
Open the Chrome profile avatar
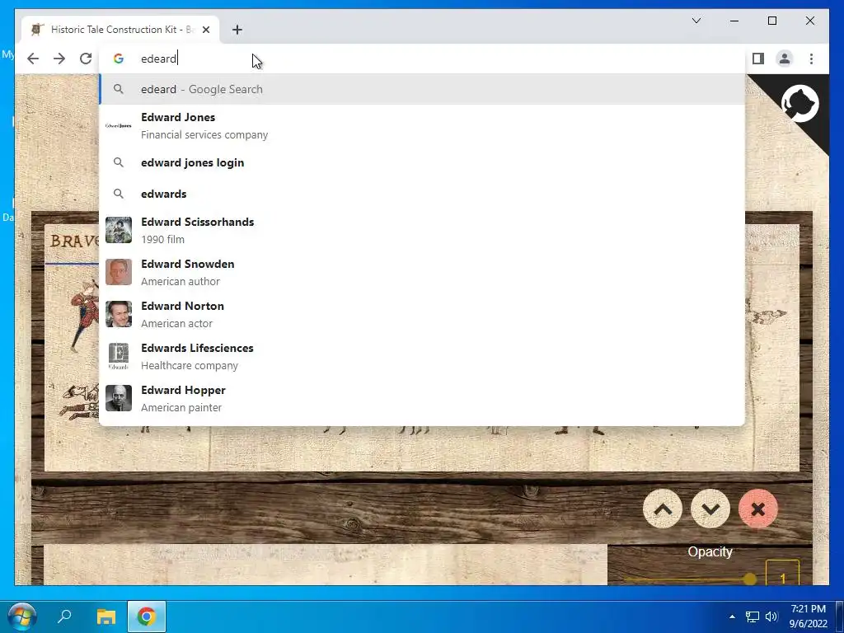785,59
